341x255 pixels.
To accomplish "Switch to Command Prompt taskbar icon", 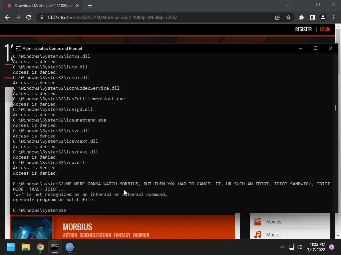I will 55,247.
